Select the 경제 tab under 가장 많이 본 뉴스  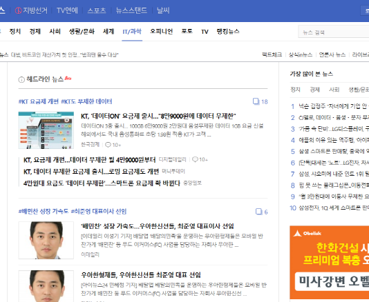pos(314,90)
